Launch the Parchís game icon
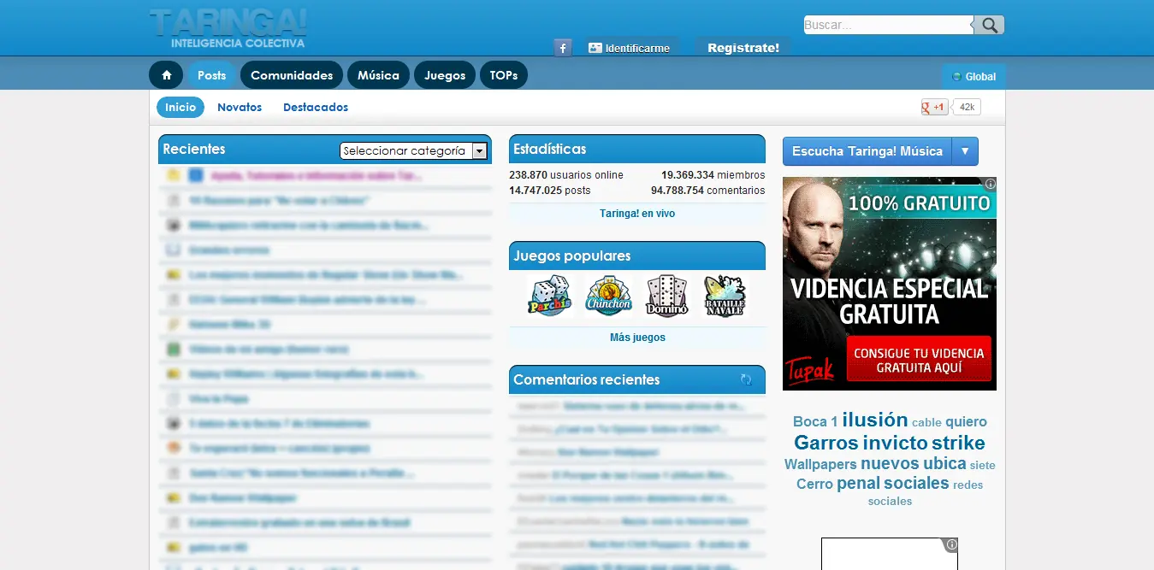Screen dimensions: 1154x570 pos(548,296)
